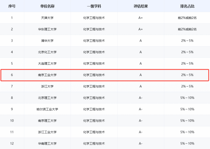Click the A+ result for 天津大学
This screenshot has height=149, width=210.
140,18
